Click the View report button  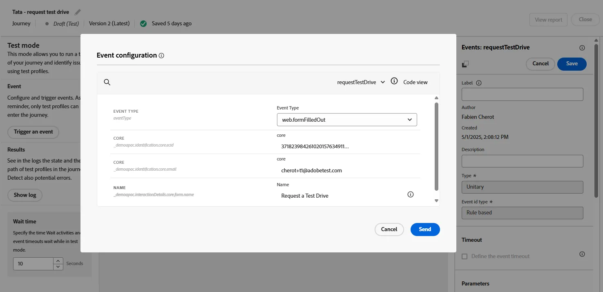[548, 20]
